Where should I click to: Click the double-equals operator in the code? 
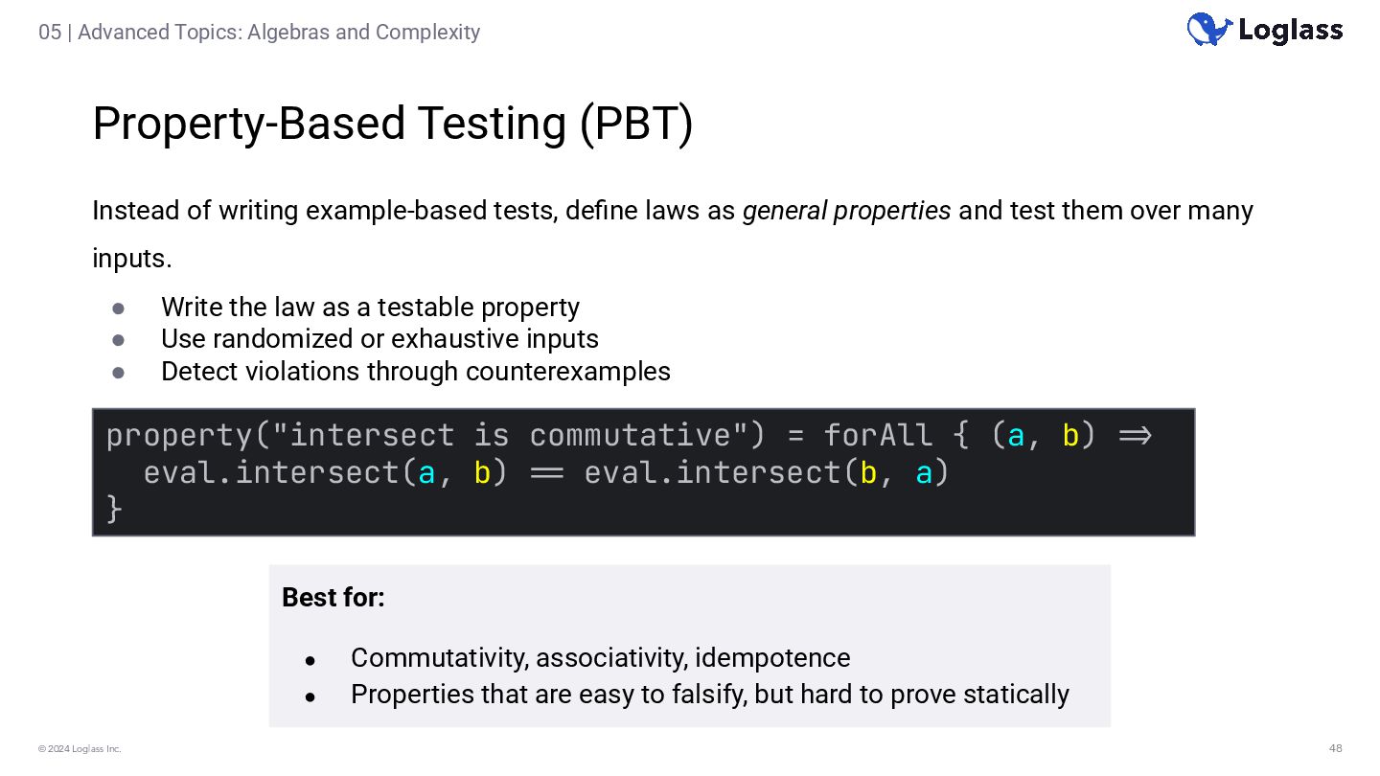click(x=545, y=473)
